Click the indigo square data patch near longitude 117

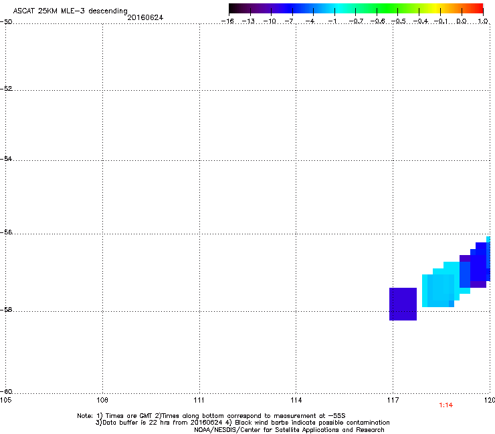click(x=403, y=304)
